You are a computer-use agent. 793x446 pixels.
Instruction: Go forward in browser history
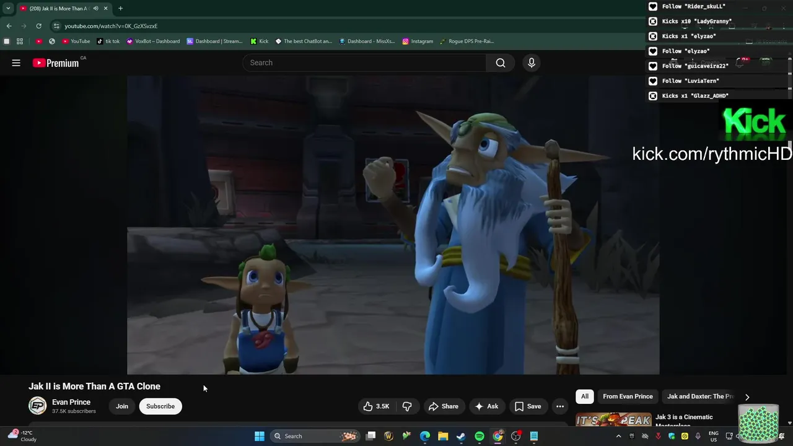24,26
